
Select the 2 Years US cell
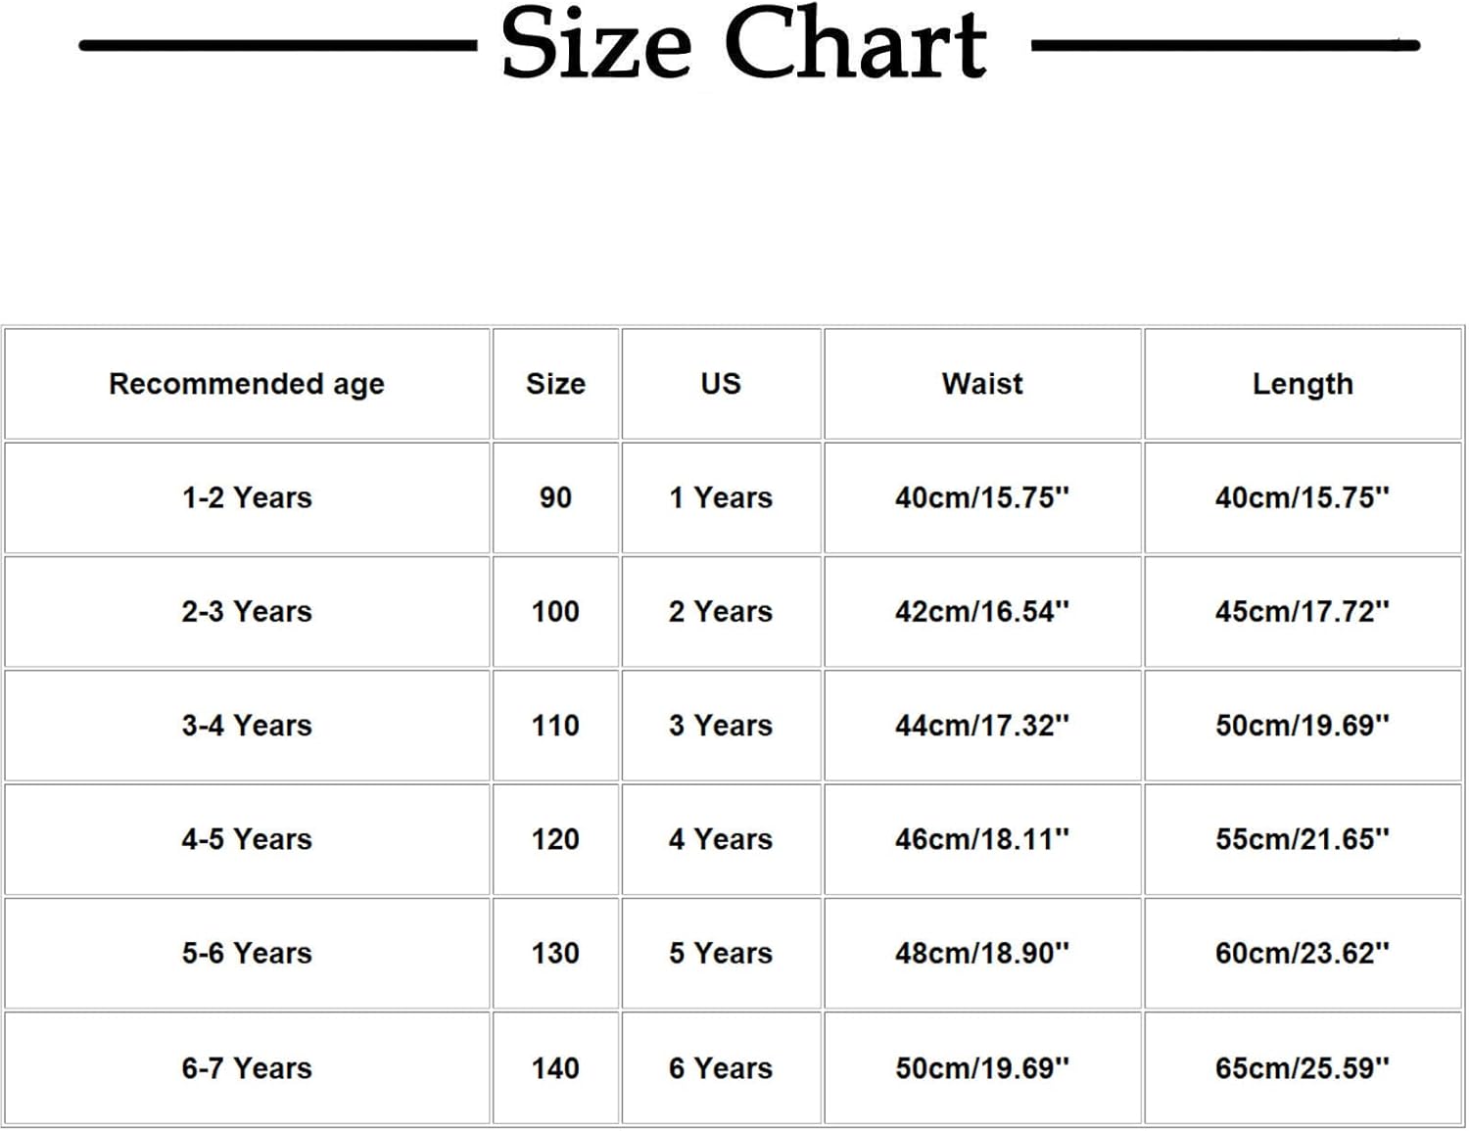tap(721, 612)
